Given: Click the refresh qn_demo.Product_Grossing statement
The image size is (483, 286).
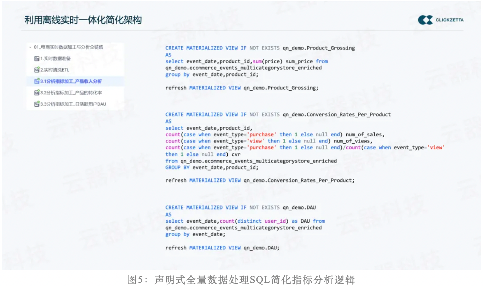Looking at the screenshot, I should coord(242,88).
